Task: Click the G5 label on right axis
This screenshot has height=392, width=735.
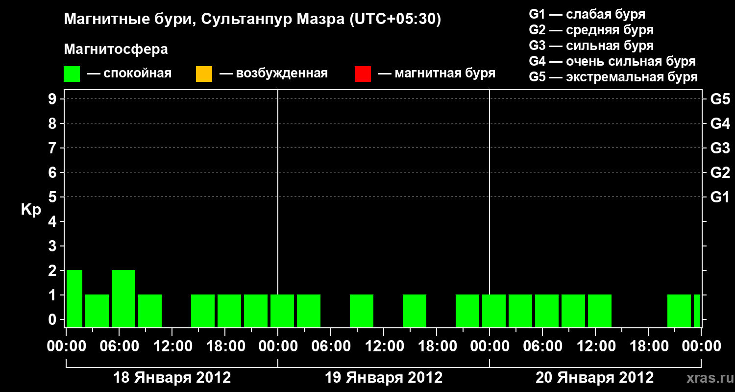Action: point(720,99)
